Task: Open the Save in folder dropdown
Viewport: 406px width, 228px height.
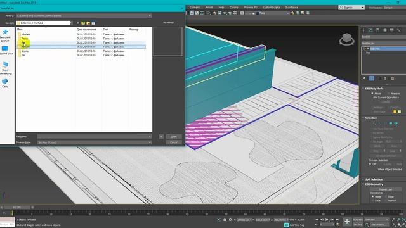Action: [x=71, y=23]
